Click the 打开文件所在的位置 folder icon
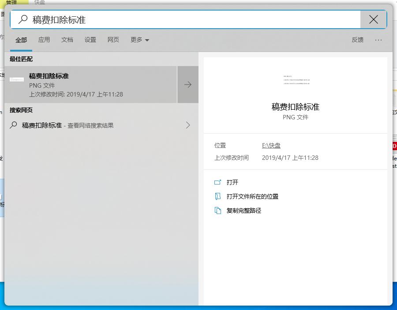Screen dimensions: 397x310 (217, 196)
